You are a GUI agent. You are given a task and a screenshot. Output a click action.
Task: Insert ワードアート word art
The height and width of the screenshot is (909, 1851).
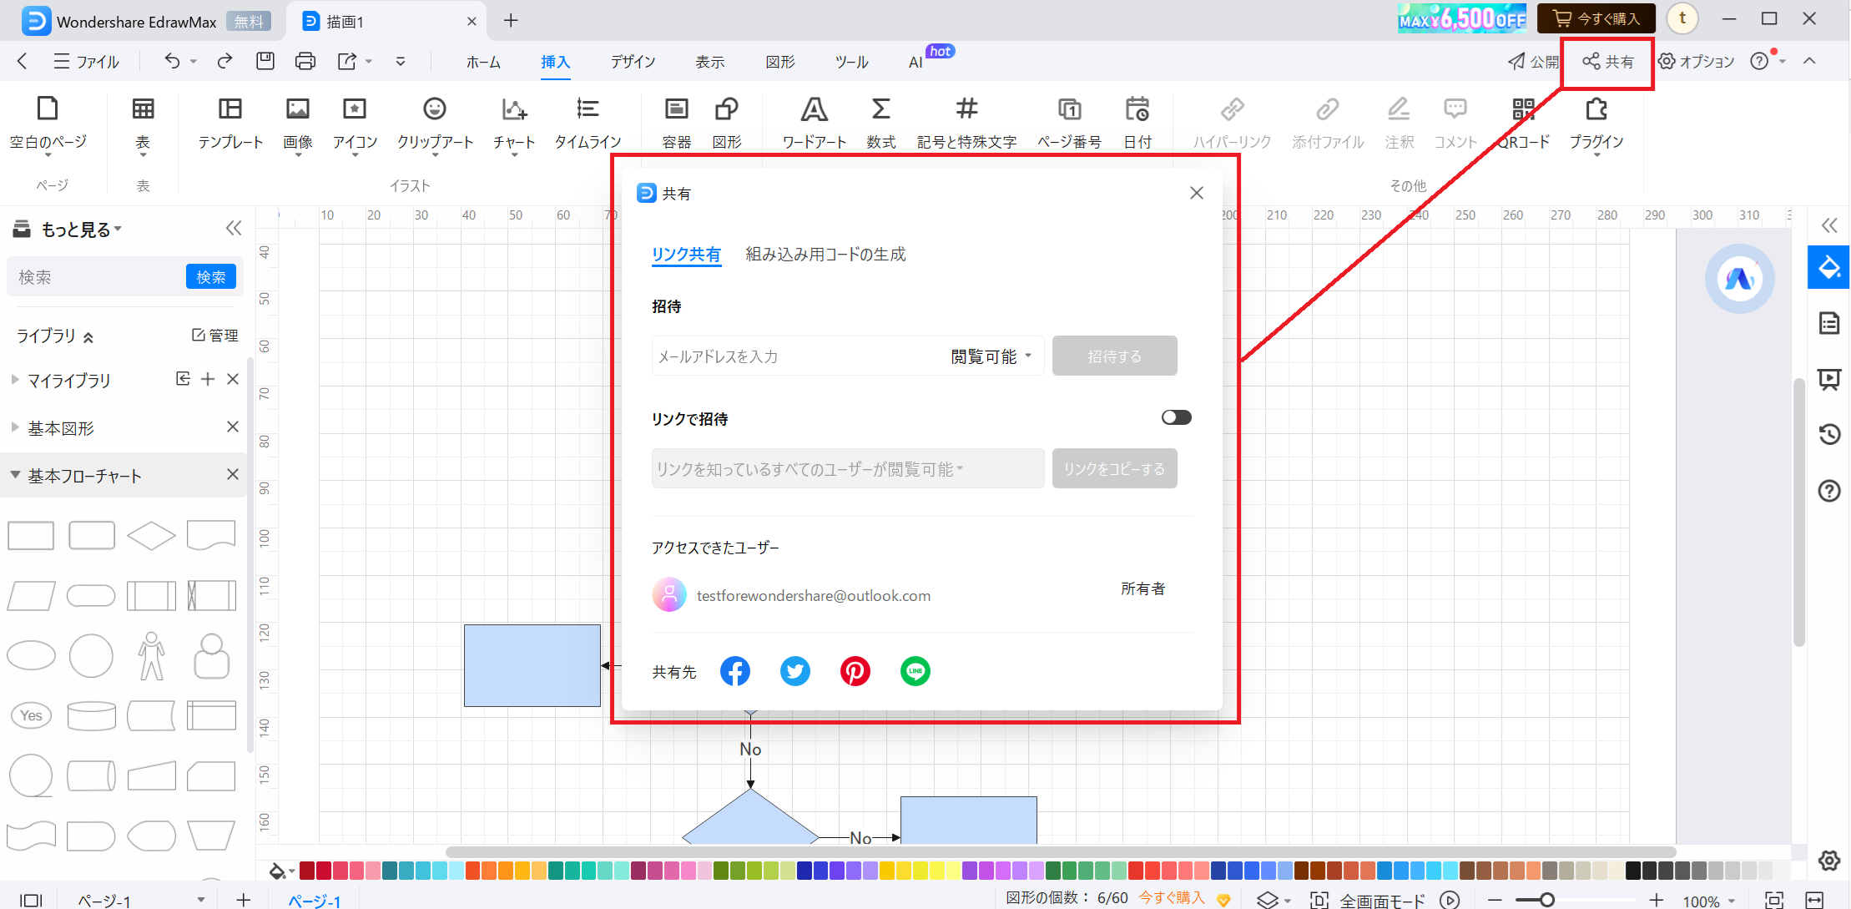coord(815,124)
